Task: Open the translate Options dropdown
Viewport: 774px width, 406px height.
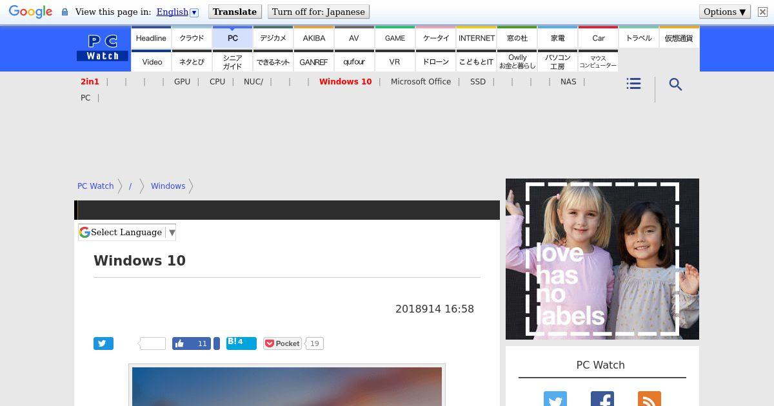Action: pyautogui.click(x=724, y=12)
